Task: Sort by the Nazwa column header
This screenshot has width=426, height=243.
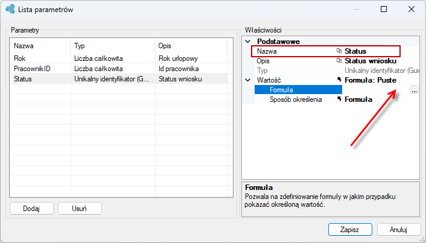Action: point(40,46)
